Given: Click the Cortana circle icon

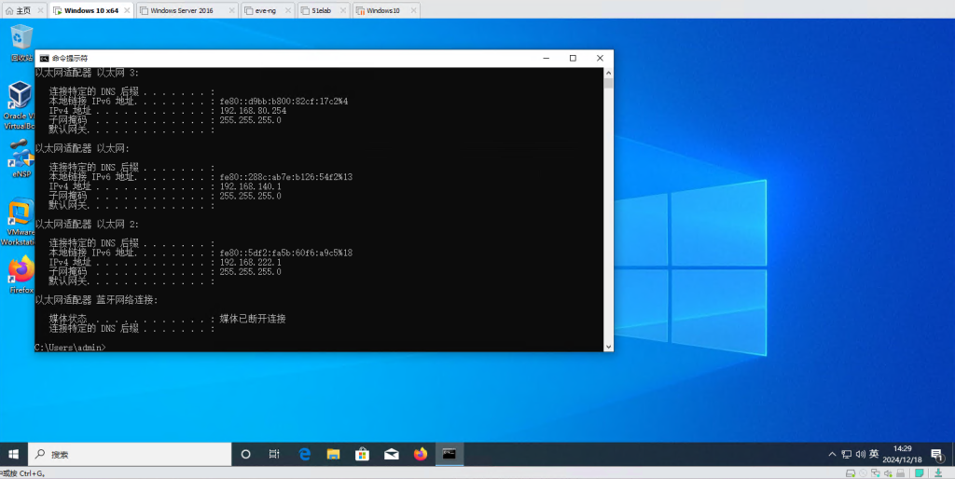Looking at the screenshot, I should pyautogui.click(x=246, y=454).
